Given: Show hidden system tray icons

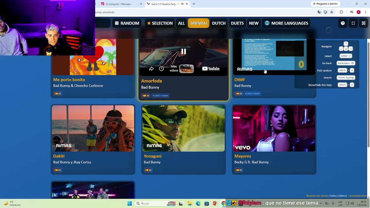Looking at the screenshot, I should [321, 203].
